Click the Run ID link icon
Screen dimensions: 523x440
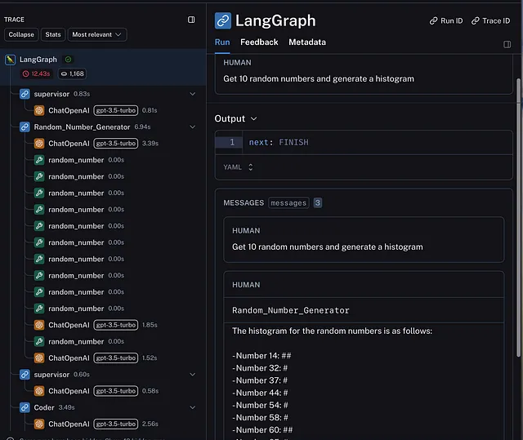[x=433, y=21]
